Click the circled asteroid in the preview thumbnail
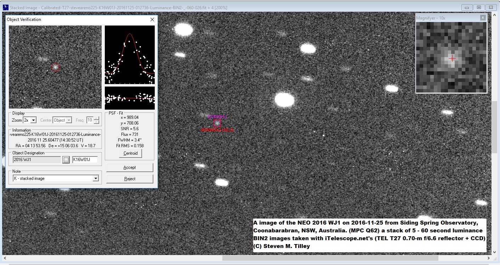 pos(55,67)
